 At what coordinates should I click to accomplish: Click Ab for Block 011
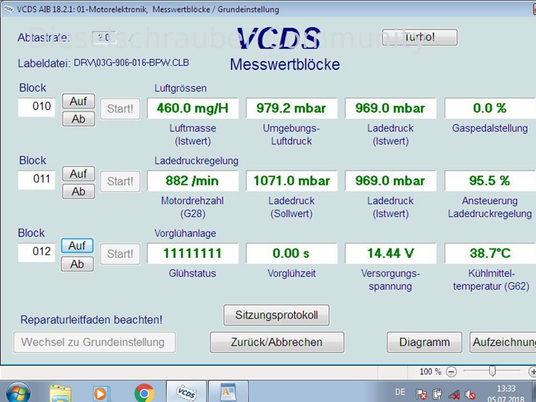[x=79, y=192]
